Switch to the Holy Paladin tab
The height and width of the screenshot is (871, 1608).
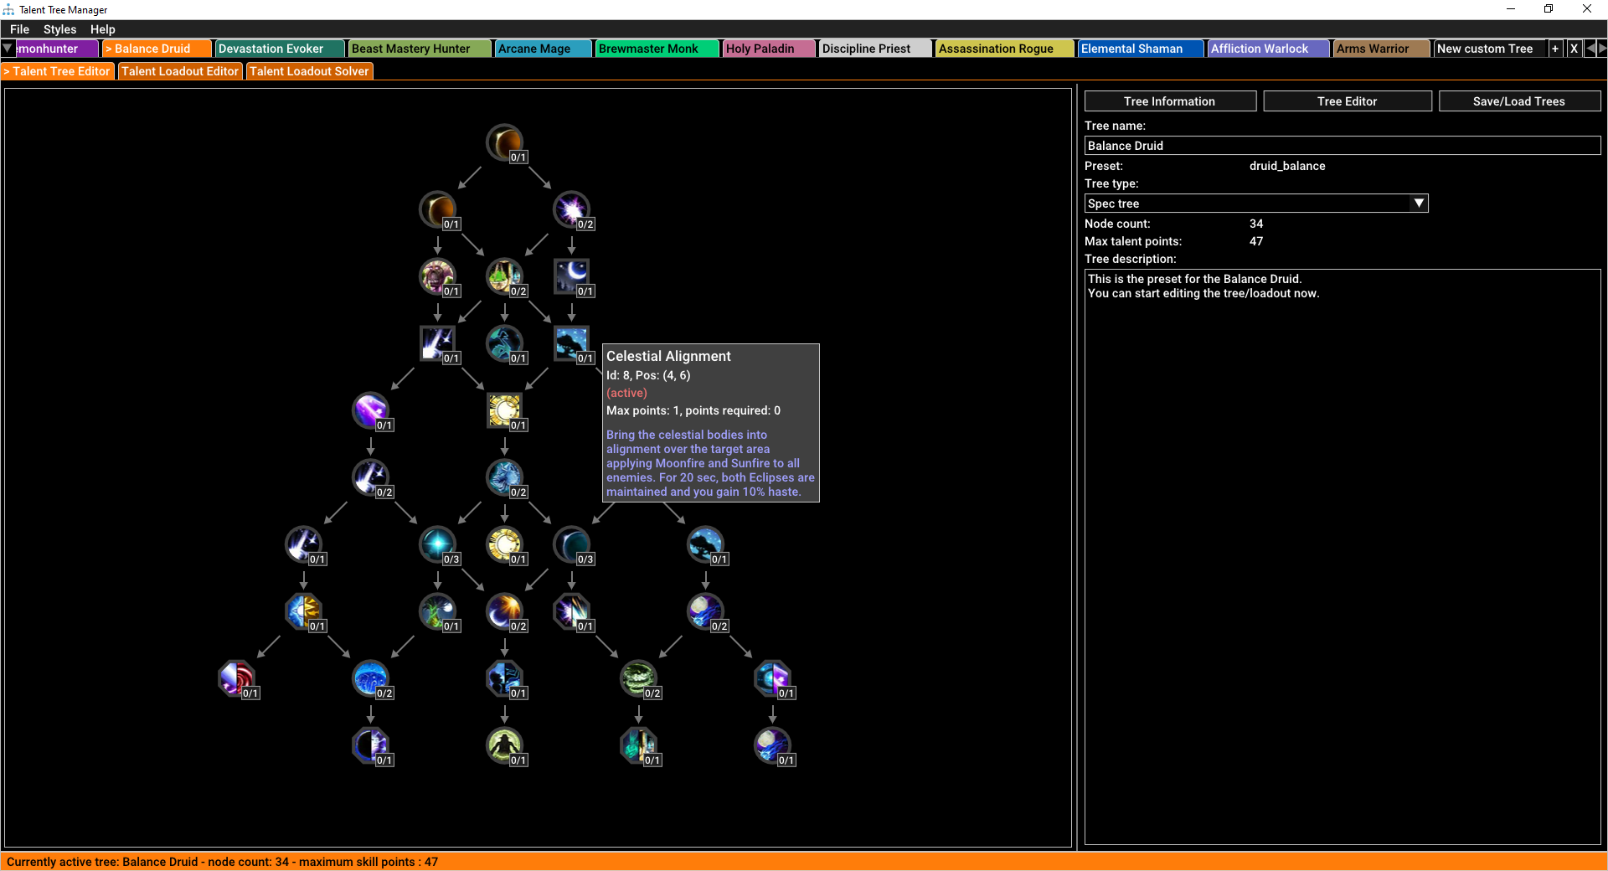click(x=769, y=49)
